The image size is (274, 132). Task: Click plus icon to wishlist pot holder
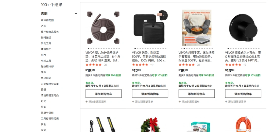pyautogui.click(x=133, y=102)
